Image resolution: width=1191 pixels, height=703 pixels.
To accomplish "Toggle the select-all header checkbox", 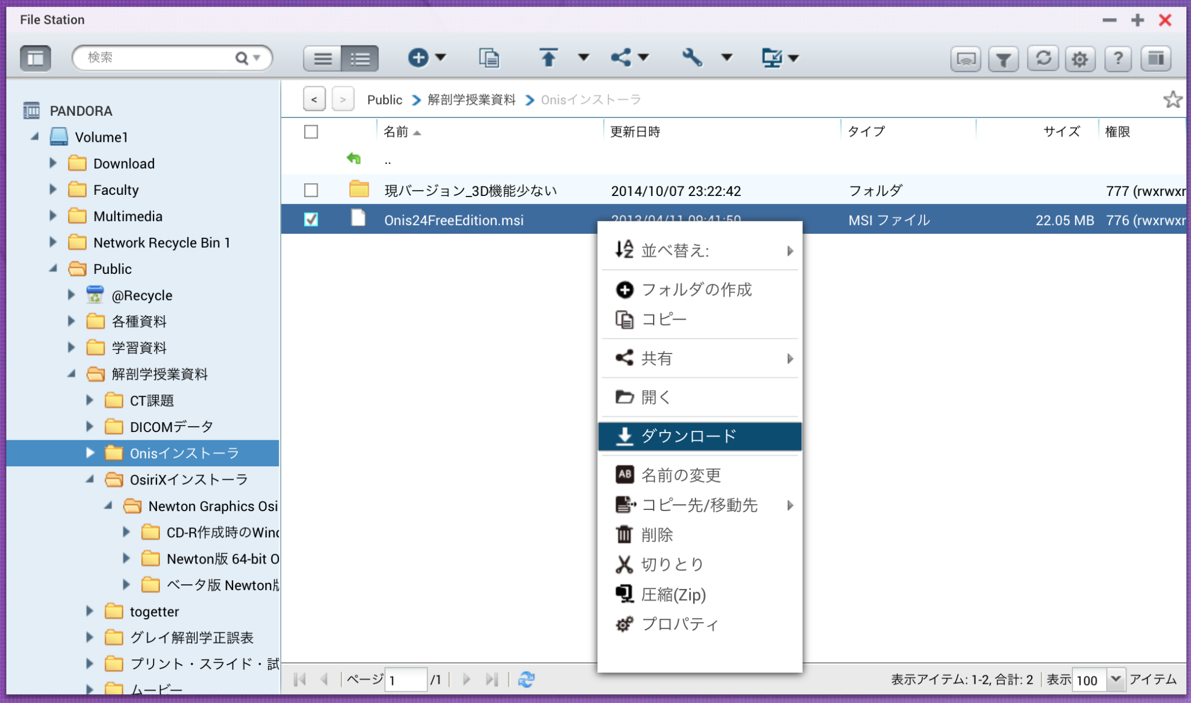I will pos(311,132).
